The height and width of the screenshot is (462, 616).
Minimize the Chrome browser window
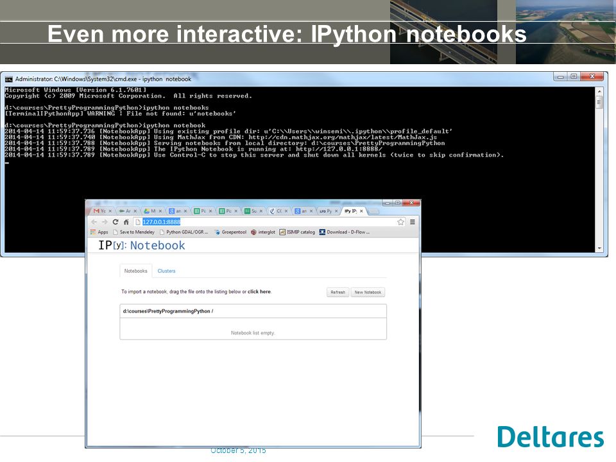(388, 203)
